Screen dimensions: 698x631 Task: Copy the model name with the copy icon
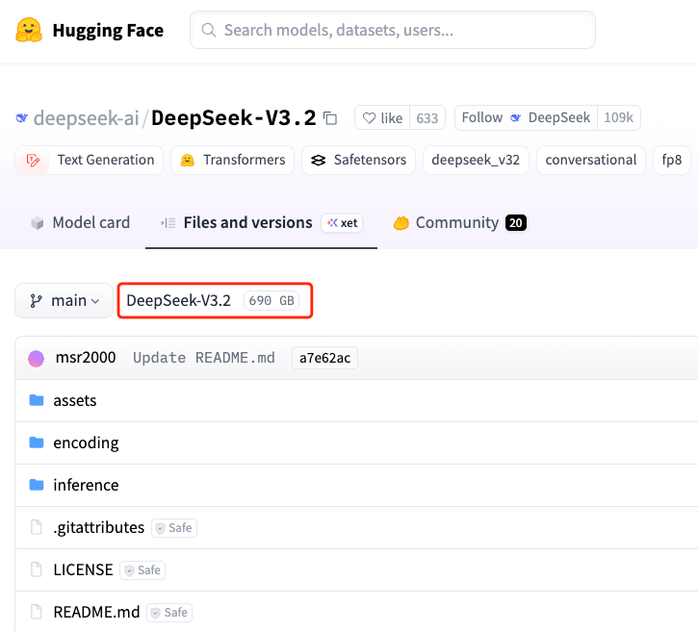pos(330,118)
